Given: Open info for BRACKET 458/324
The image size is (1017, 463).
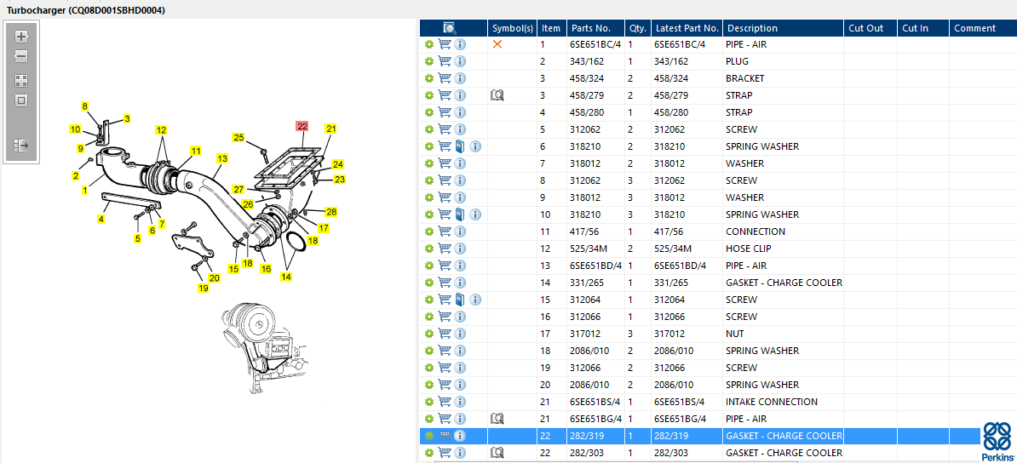Looking at the screenshot, I should [460, 78].
